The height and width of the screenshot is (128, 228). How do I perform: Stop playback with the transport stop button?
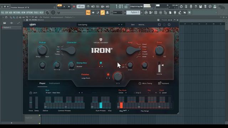point(69,7)
